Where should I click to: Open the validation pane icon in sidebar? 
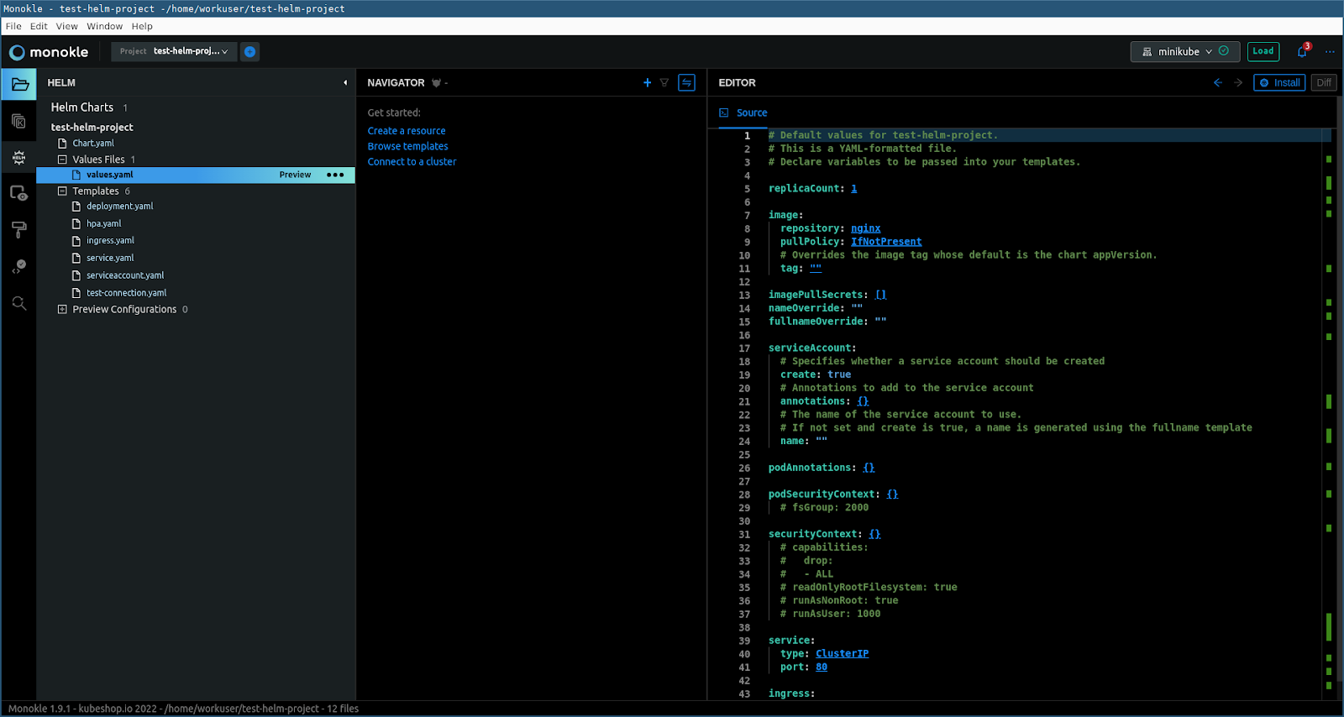[18, 266]
